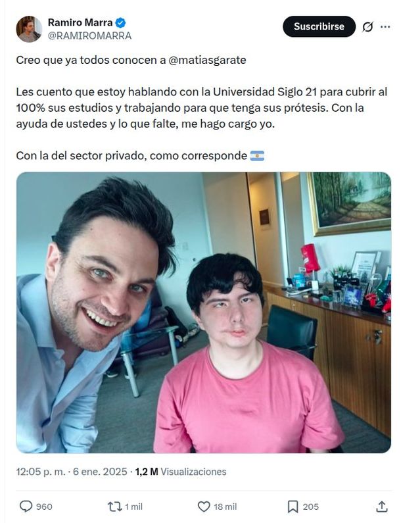Click the blue verified badge
401x523 pixels.
pos(121,22)
